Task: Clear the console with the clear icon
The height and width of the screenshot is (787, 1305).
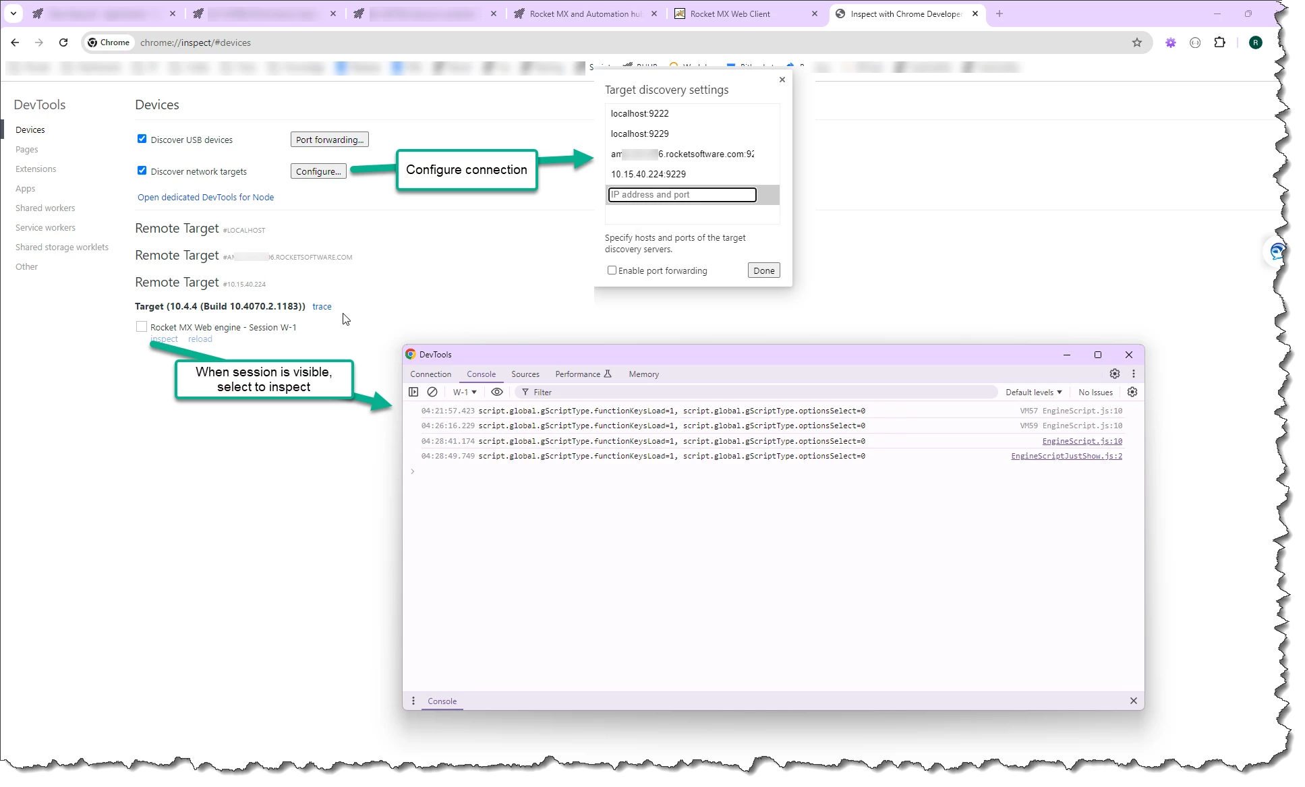Action: [x=432, y=392]
